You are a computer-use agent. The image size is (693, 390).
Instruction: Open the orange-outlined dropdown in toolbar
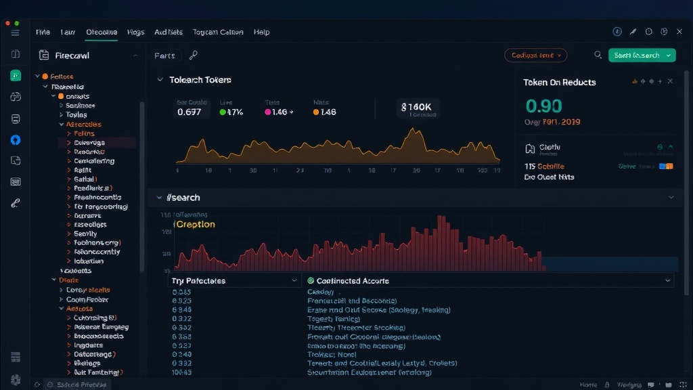536,56
